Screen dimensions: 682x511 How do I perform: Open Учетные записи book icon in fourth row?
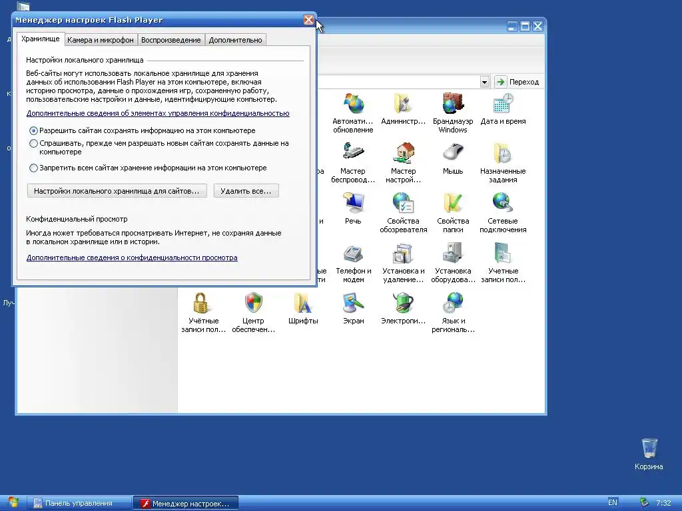pyautogui.click(x=503, y=254)
